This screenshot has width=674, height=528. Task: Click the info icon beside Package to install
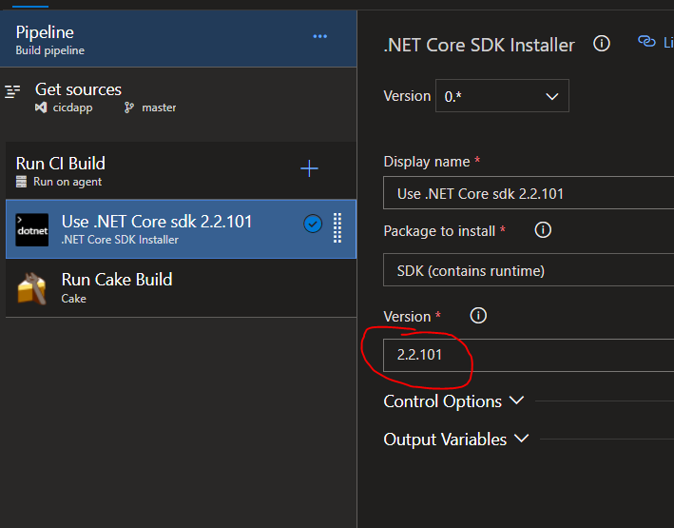coord(543,230)
